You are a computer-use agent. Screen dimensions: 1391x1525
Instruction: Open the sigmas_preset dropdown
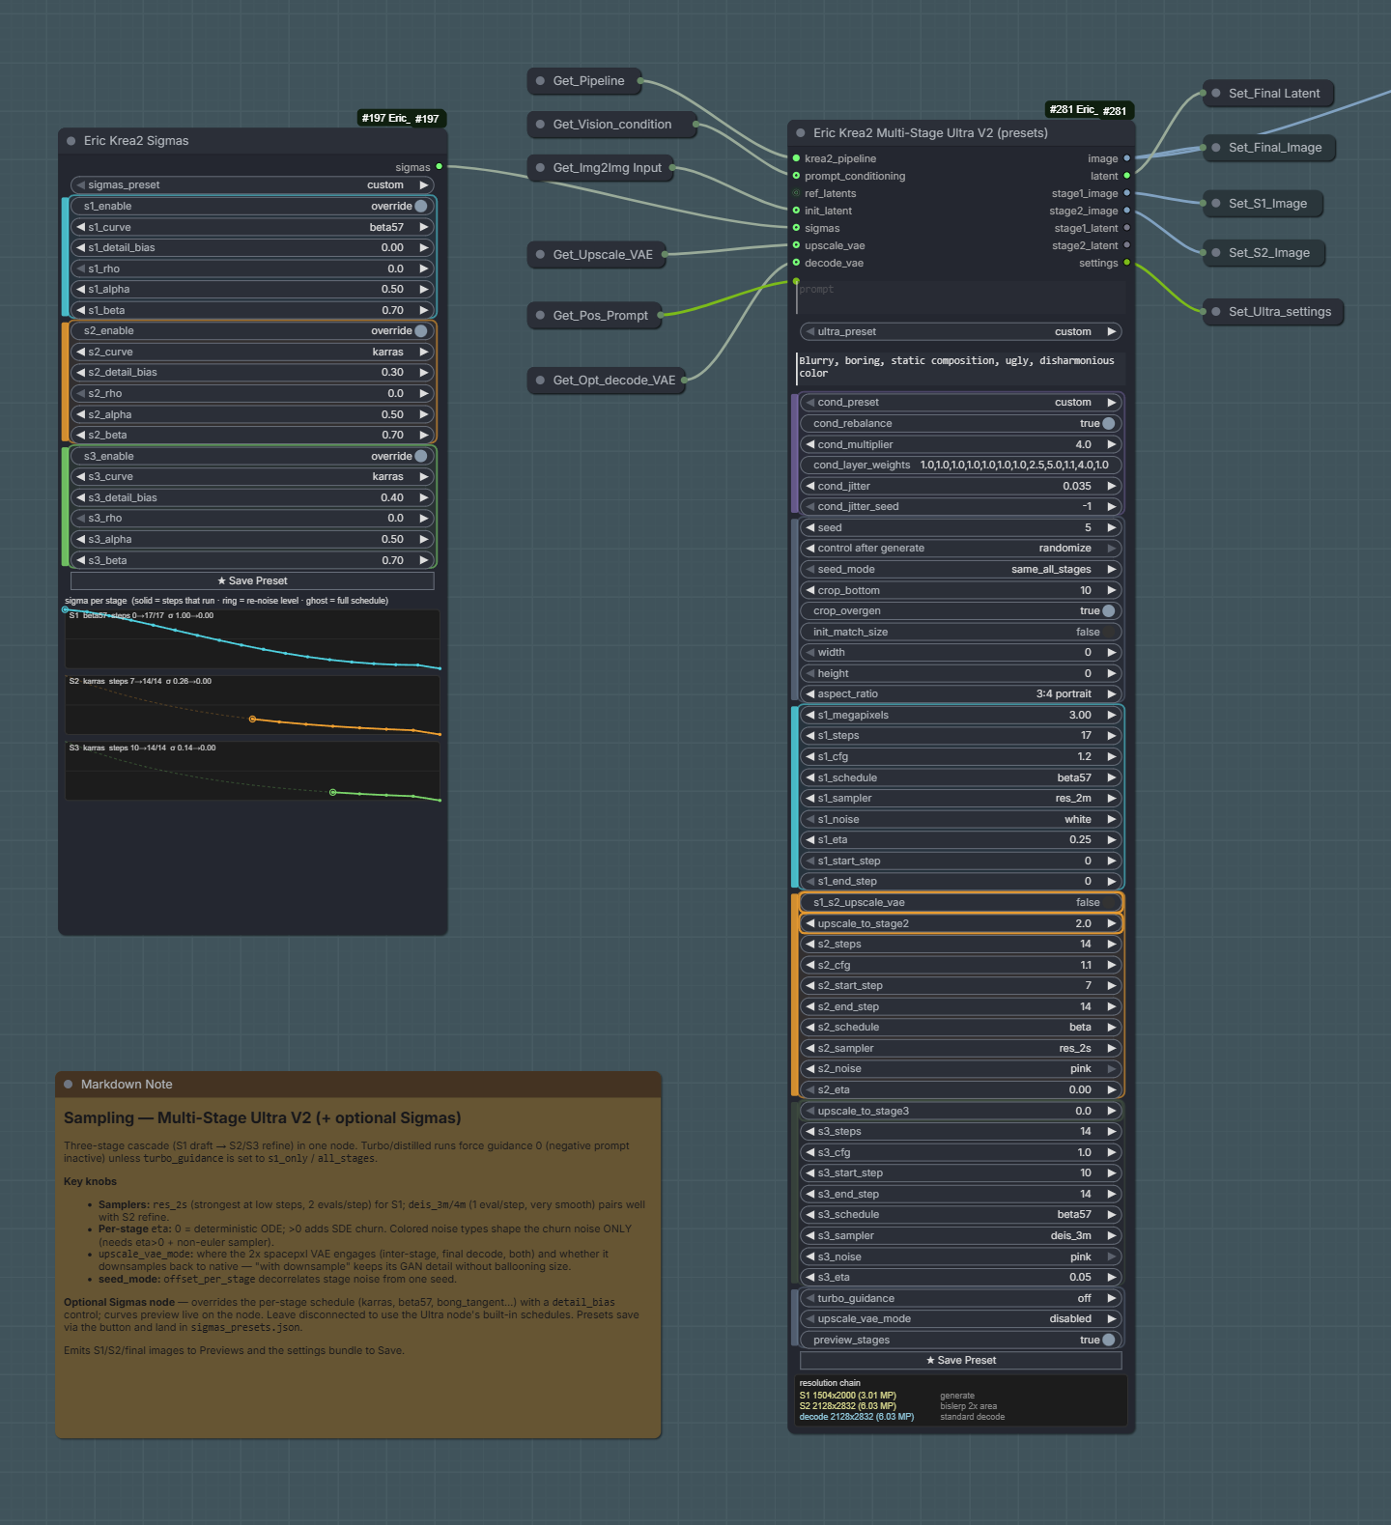click(252, 184)
